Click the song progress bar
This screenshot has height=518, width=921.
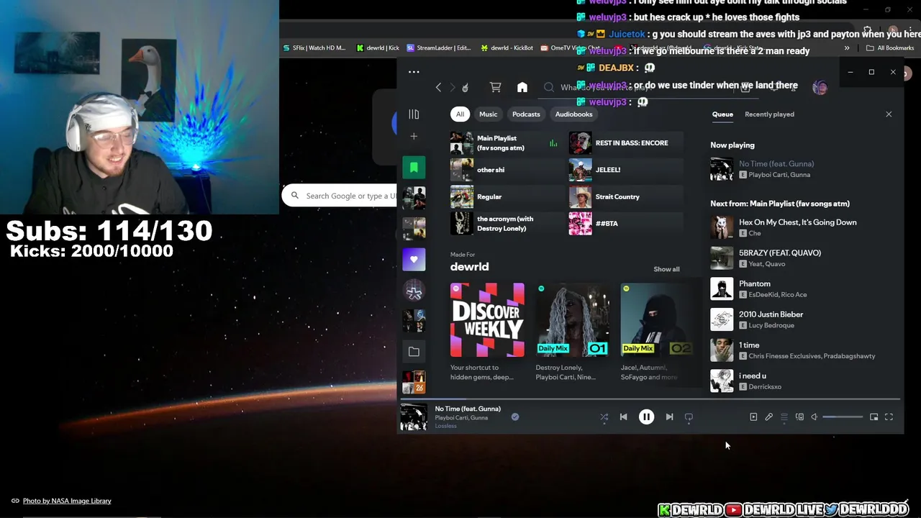click(x=650, y=399)
